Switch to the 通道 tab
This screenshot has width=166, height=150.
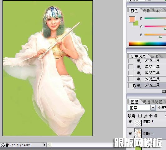click(x=146, y=102)
